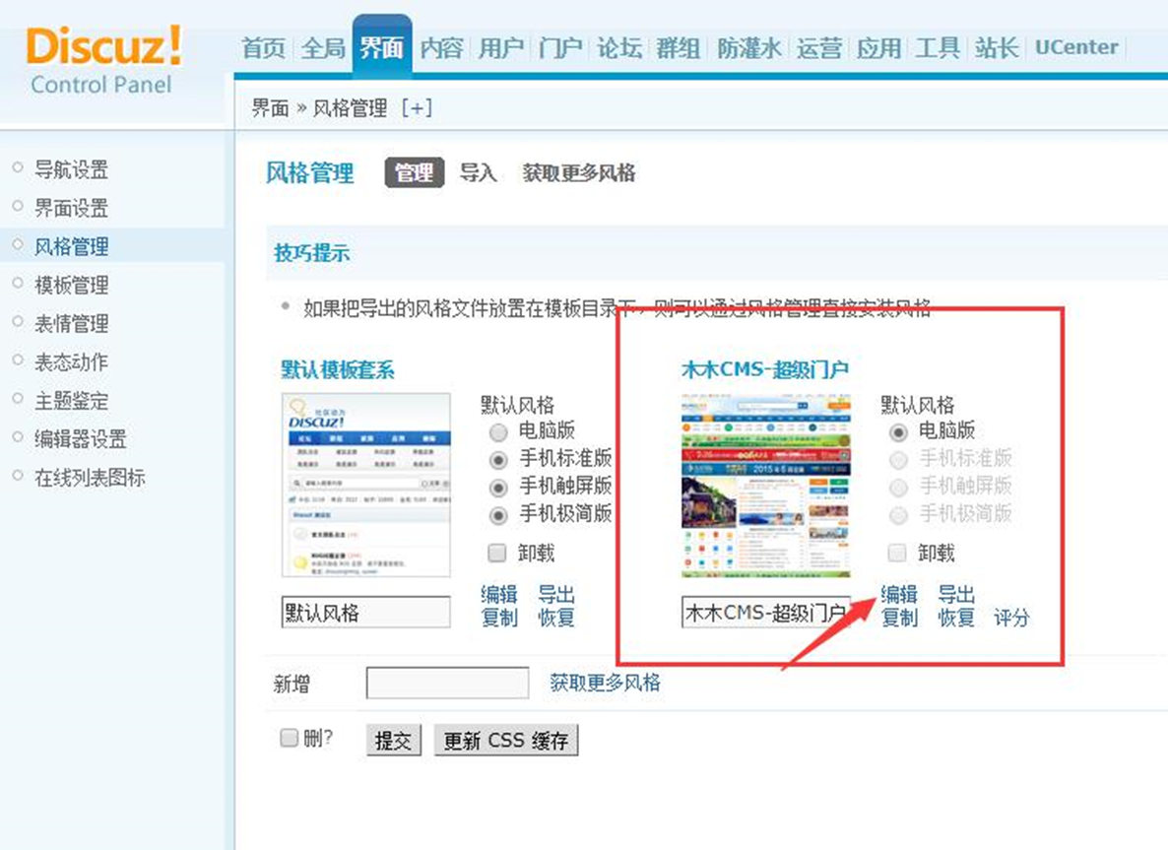Open 编辑器设置 in the sidebar
The image size is (1168, 850).
click(x=81, y=438)
